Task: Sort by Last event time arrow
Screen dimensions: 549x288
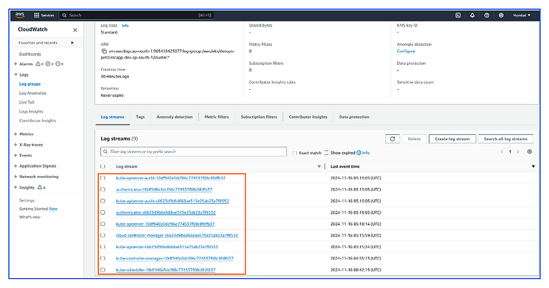Action: click(533, 166)
